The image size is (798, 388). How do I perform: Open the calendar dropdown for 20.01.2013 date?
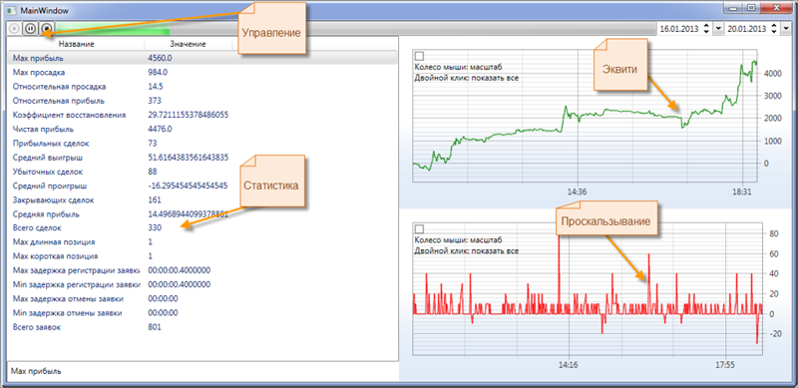click(785, 29)
